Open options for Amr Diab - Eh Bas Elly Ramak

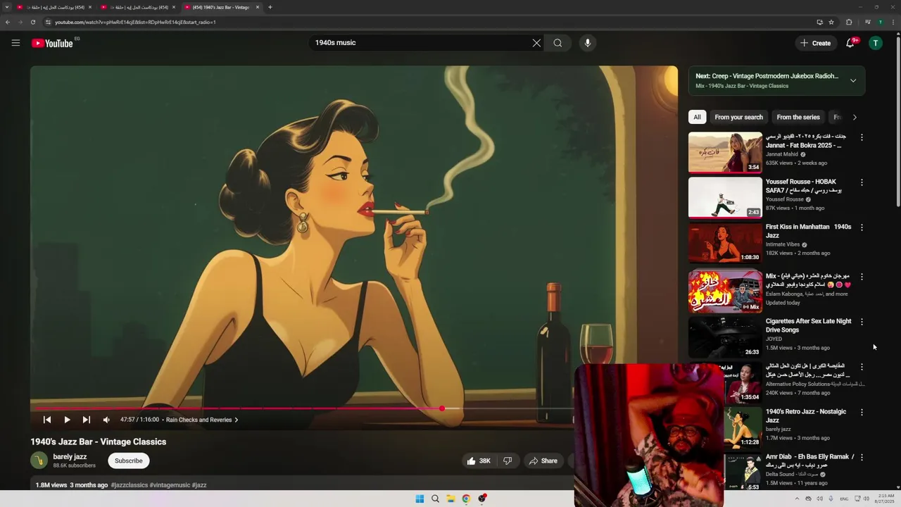(x=862, y=457)
